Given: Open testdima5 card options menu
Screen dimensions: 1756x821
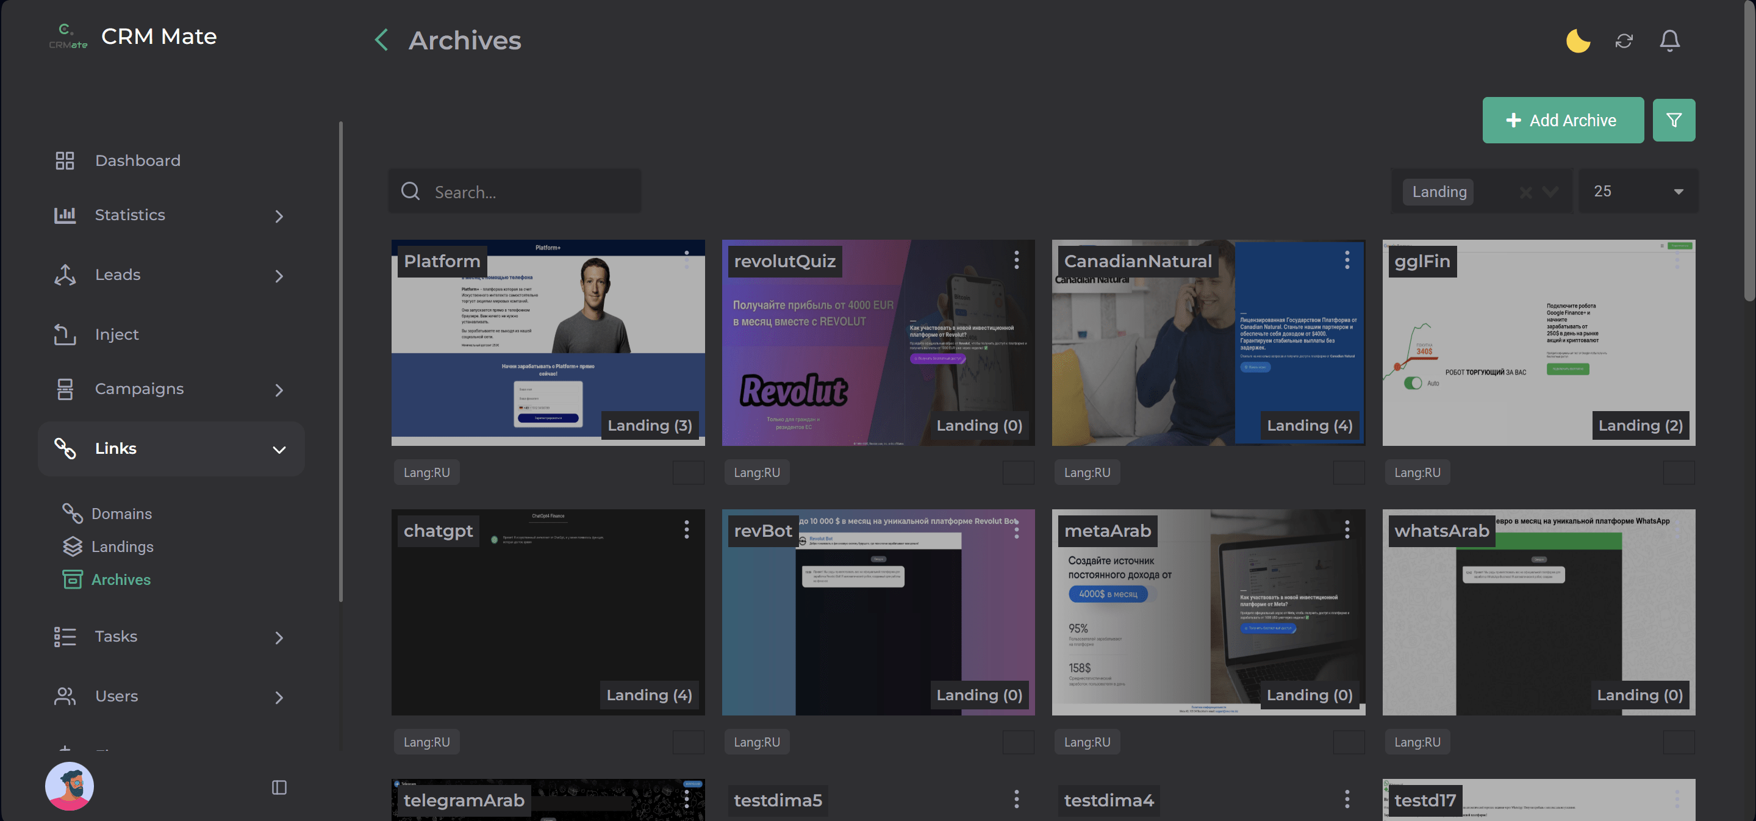Looking at the screenshot, I should click(x=1016, y=798).
